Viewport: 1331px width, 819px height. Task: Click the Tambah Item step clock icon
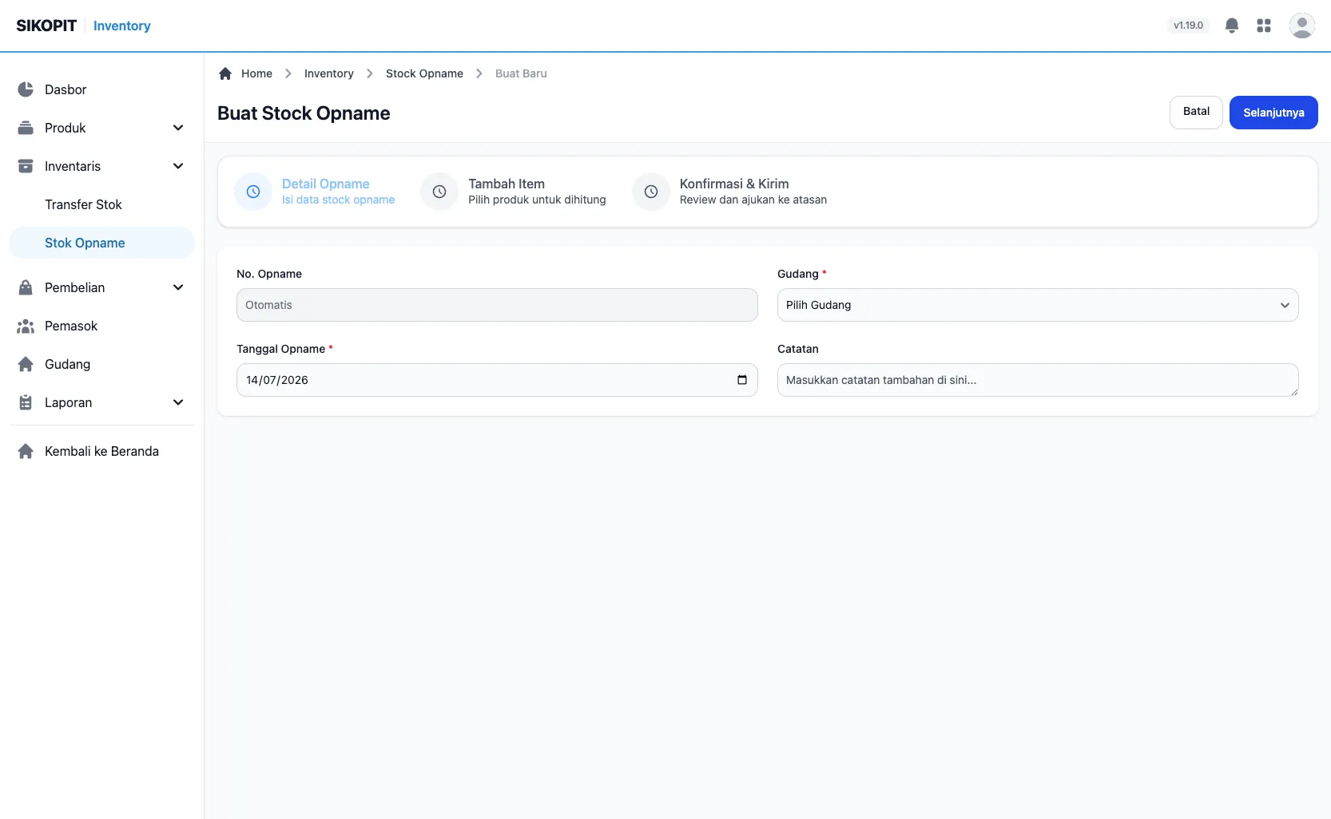click(439, 192)
